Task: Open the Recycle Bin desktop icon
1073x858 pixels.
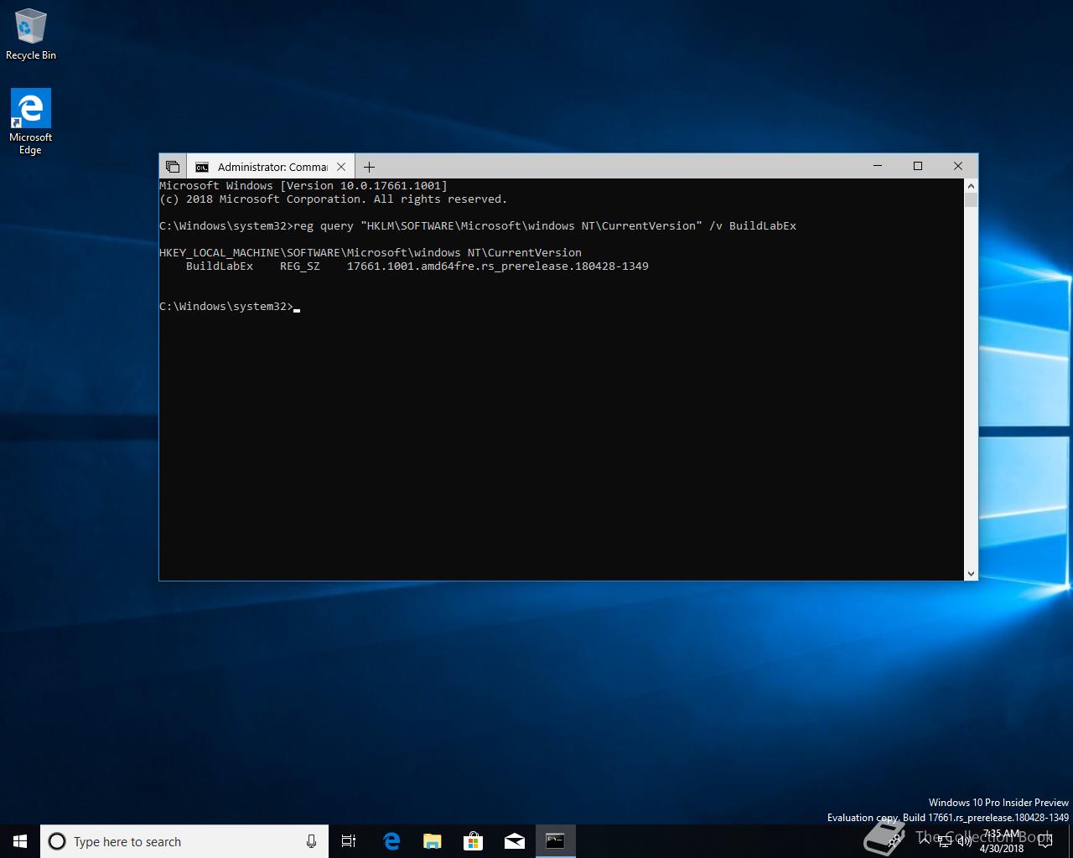Action: (x=31, y=34)
